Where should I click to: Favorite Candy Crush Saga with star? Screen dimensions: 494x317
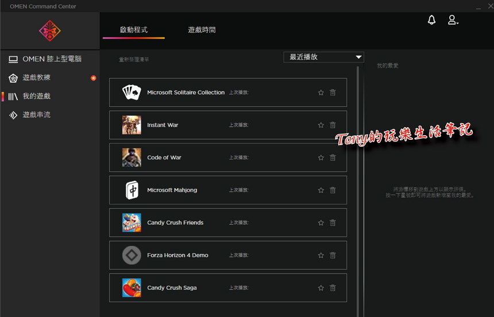pyautogui.click(x=321, y=288)
